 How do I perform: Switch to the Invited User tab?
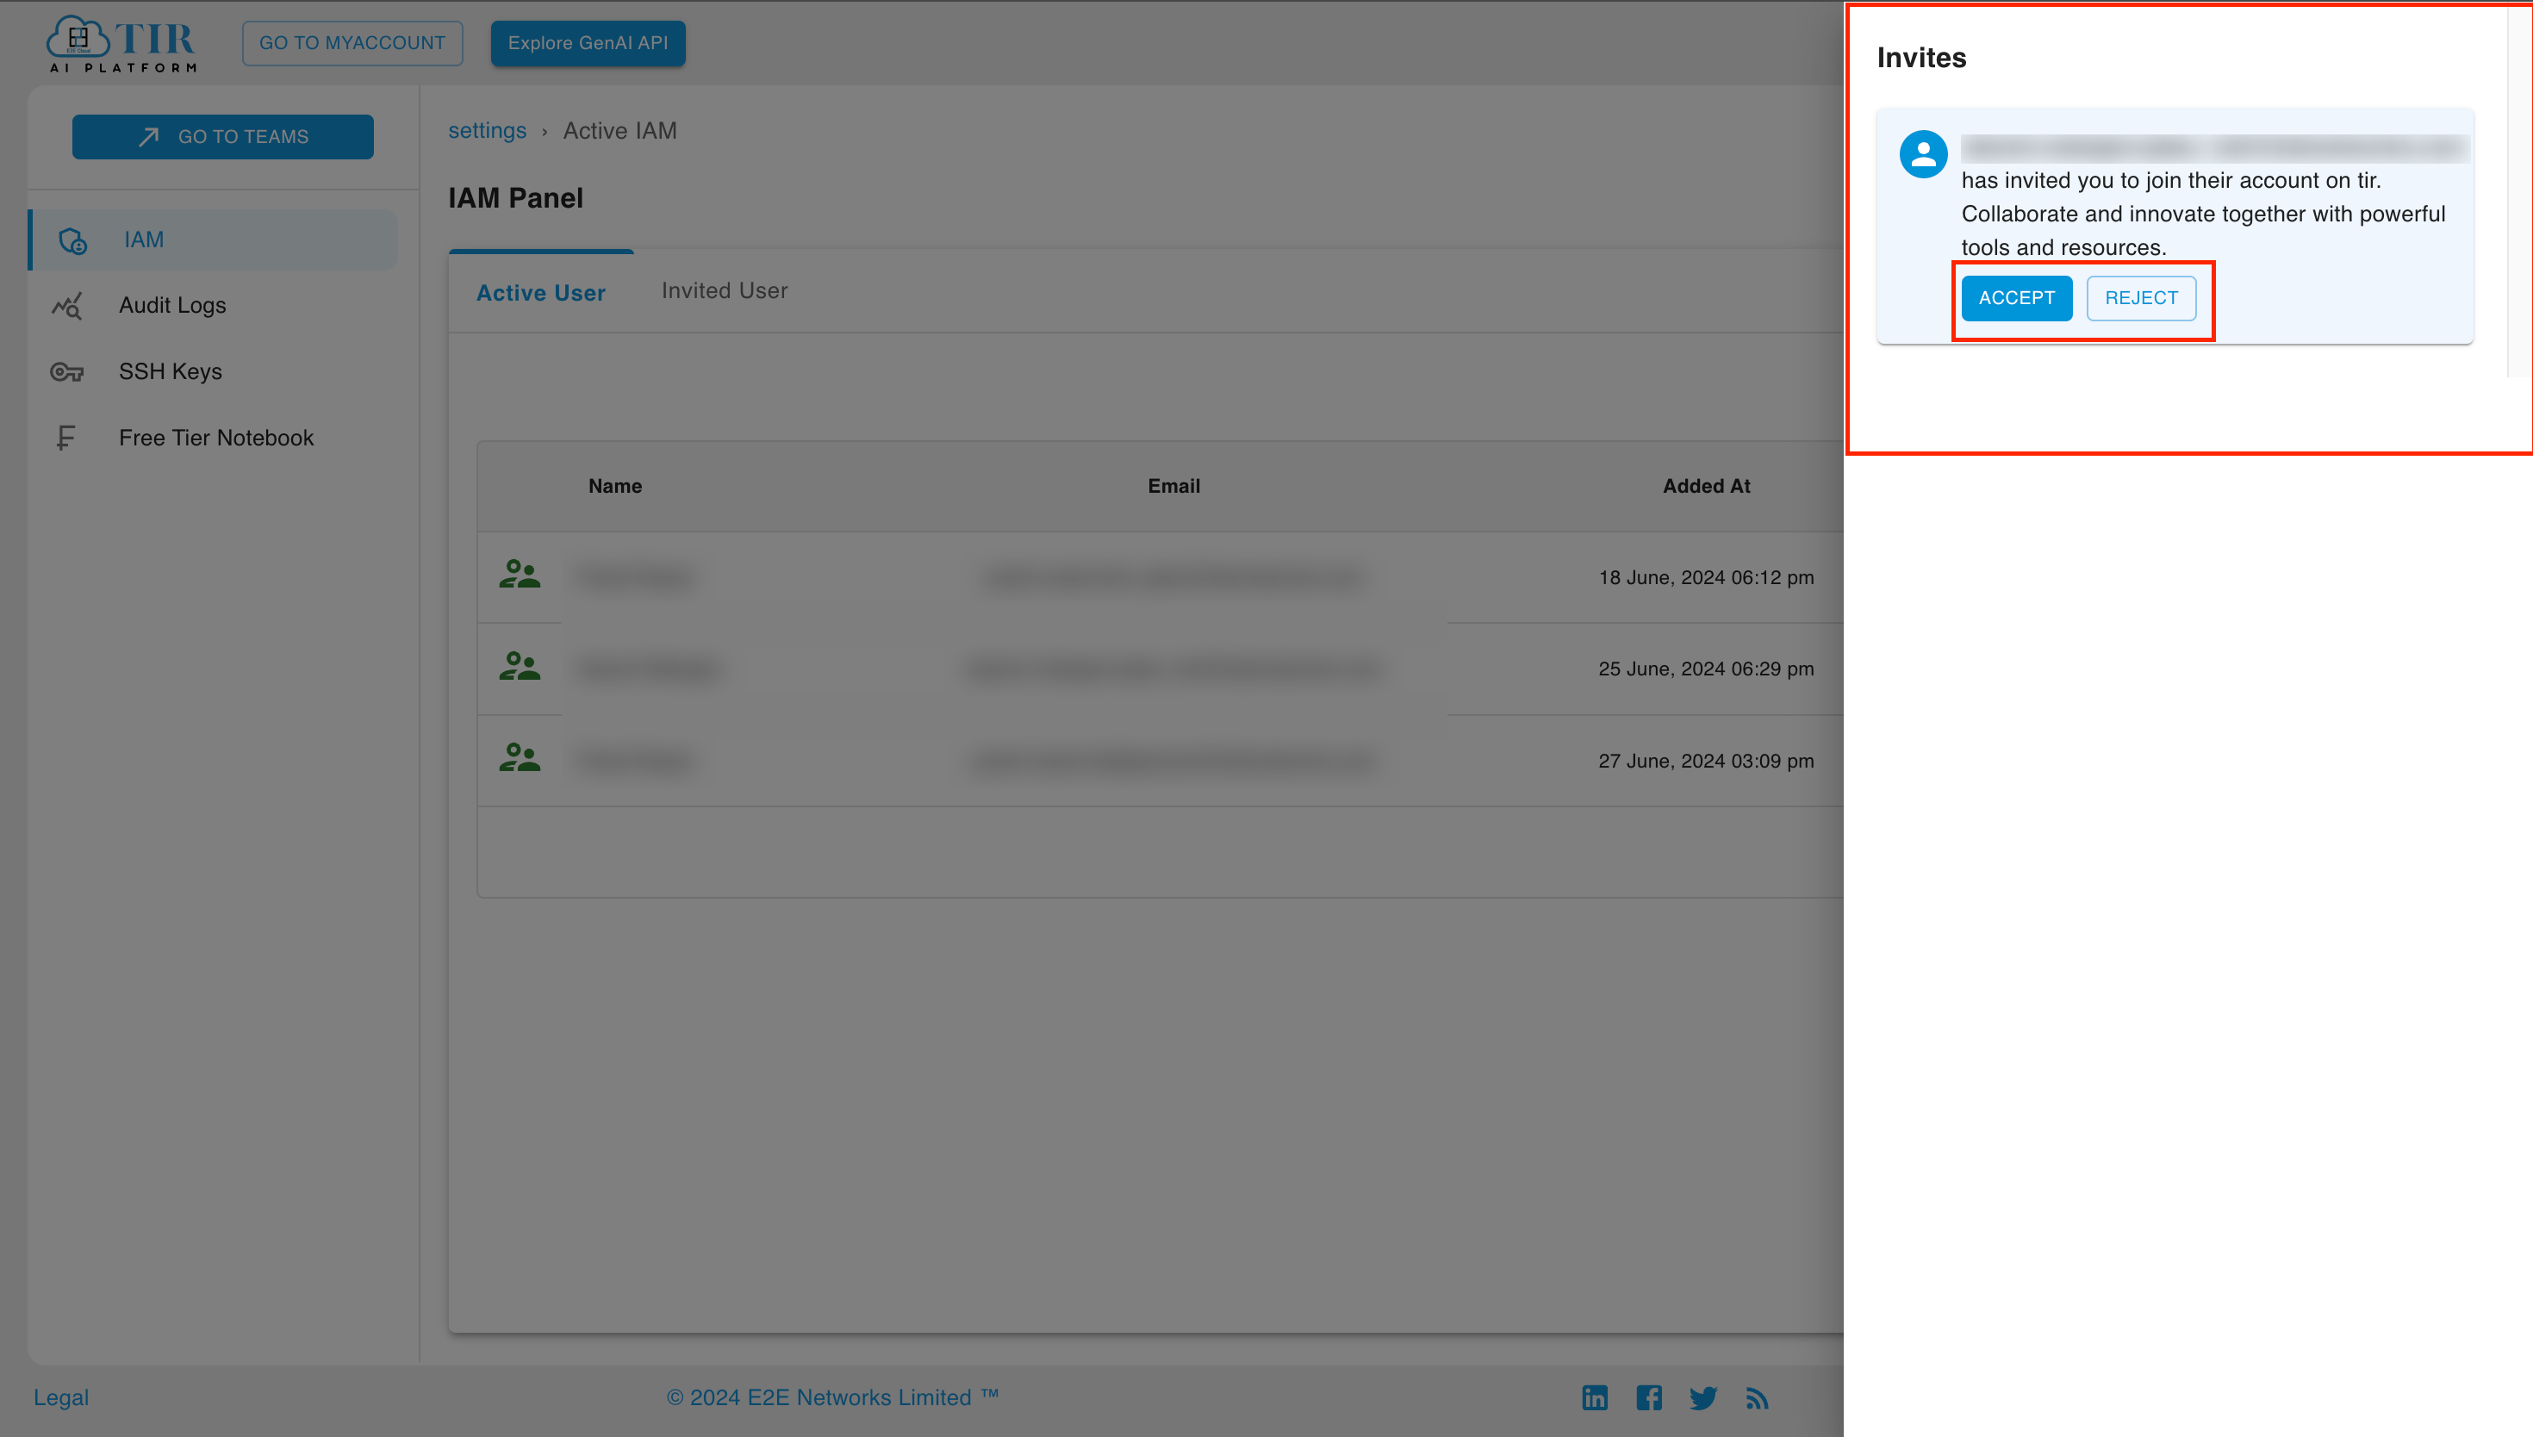(724, 290)
